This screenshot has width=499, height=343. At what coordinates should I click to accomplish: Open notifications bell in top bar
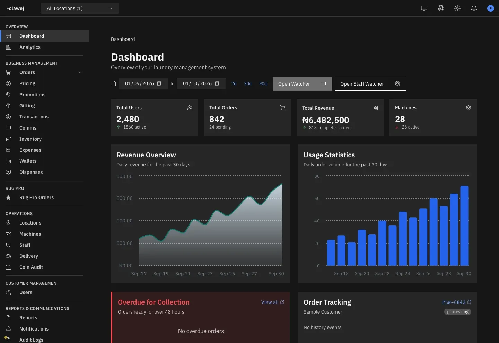click(474, 8)
